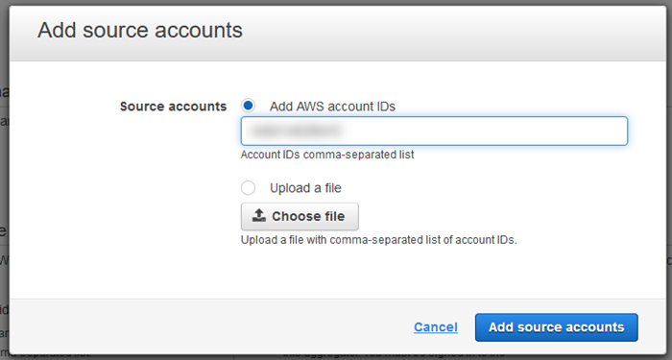
Task: Click the "Upload a file" option label
Action: (305, 188)
